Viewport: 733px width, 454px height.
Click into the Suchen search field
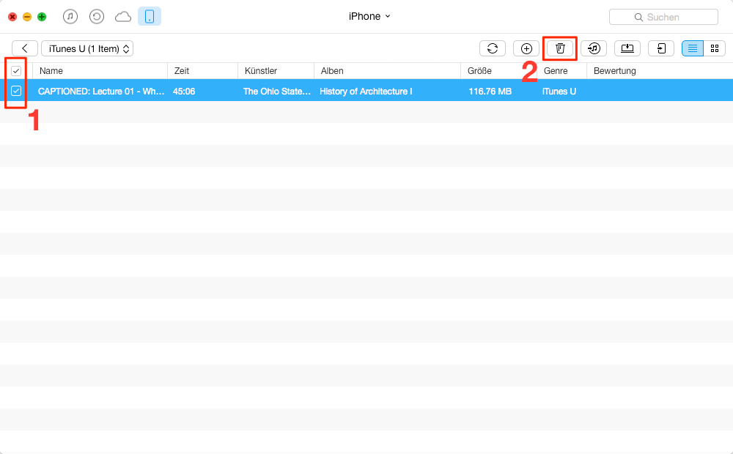[663, 17]
